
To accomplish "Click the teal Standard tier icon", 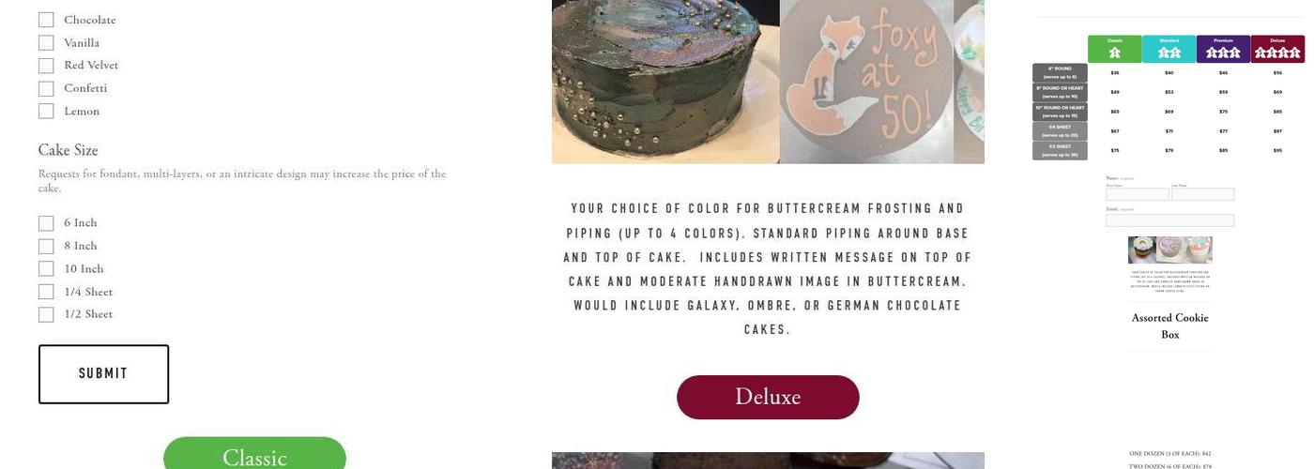I will (x=1169, y=49).
